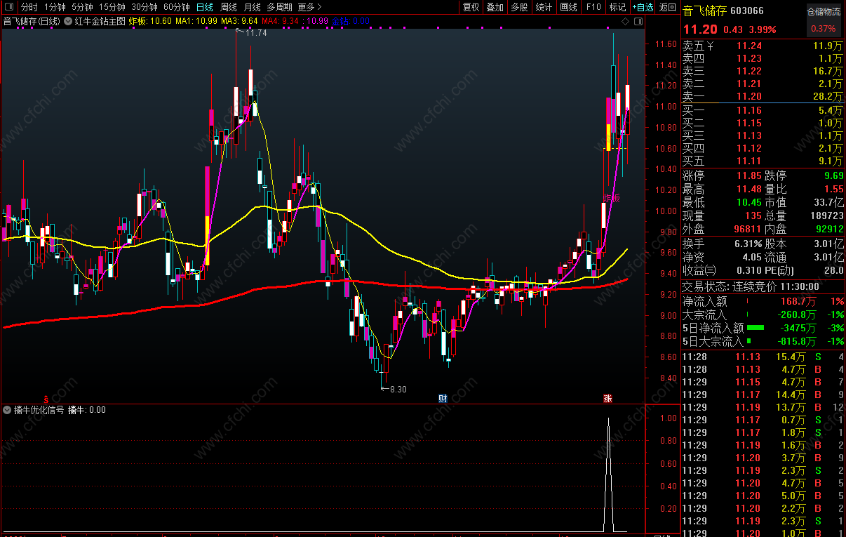This screenshot has width=846, height=537.
Task: Select the 30分钟 period
Action: point(145,7)
